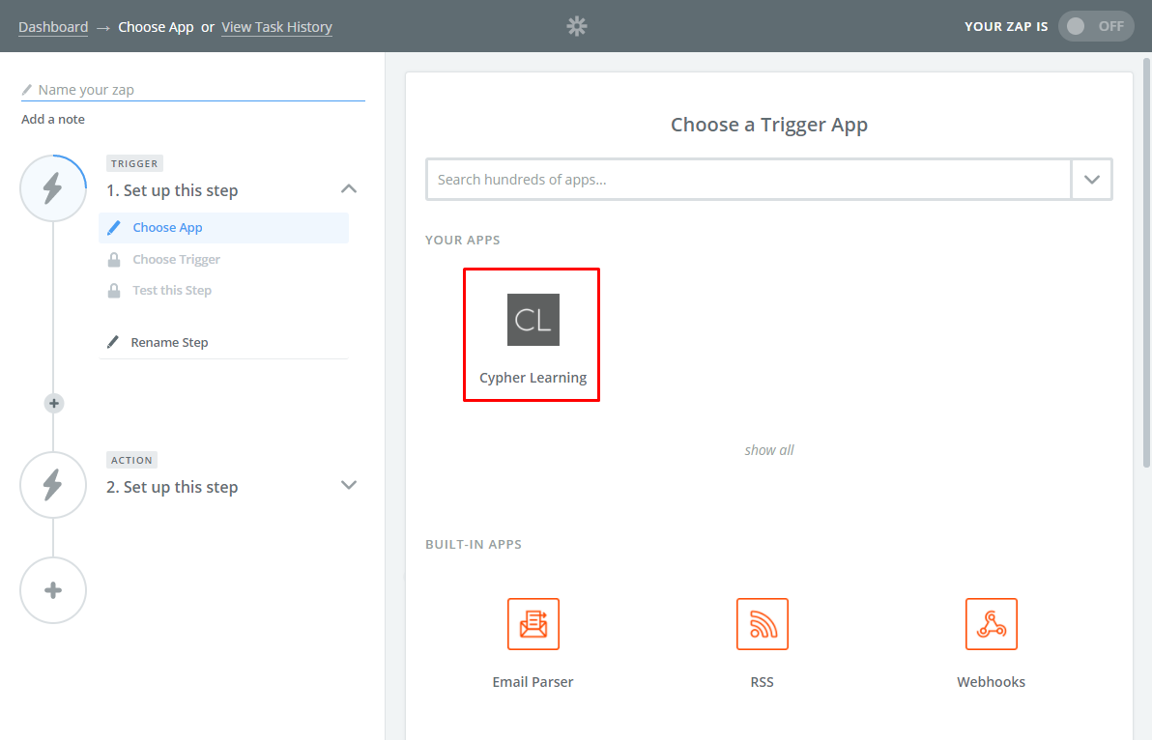Click the TRIGGER badge label
Viewport: 1152px width, 740px height.
click(134, 163)
